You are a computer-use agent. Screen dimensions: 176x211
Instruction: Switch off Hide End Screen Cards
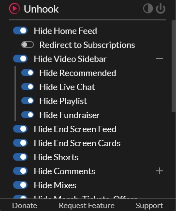click(x=20, y=143)
